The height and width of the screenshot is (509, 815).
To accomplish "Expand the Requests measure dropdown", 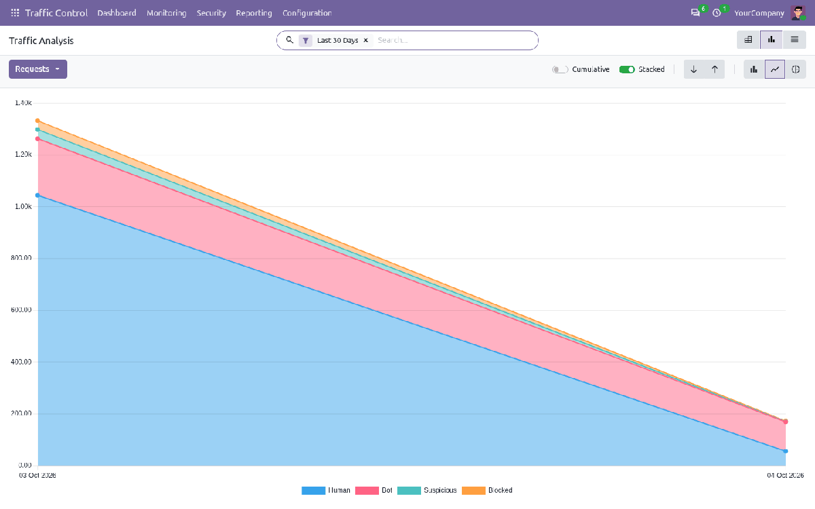I will [38, 69].
